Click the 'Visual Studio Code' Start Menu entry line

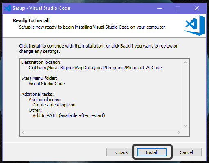pos(47,84)
